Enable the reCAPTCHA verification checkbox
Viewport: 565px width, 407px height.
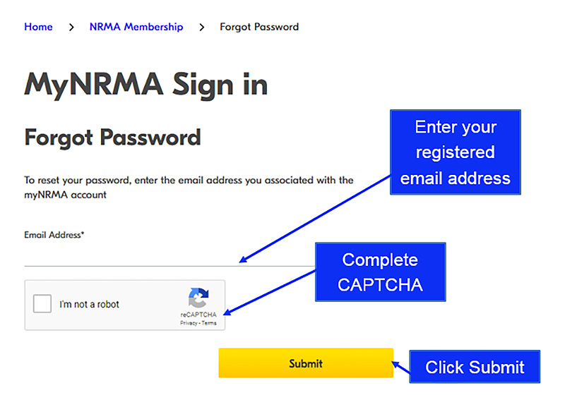(x=42, y=303)
